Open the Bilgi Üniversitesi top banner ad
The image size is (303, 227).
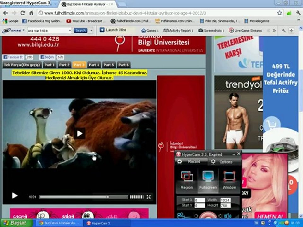pyautogui.click(x=104, y=45)
